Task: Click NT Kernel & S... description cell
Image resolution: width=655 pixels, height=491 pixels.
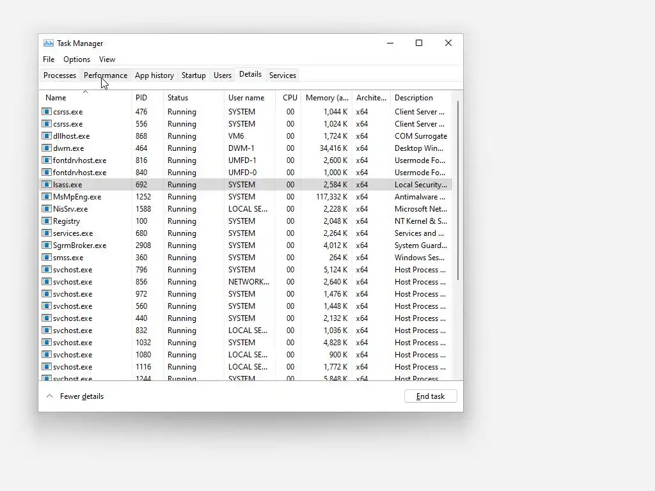Action: point(421,221)
